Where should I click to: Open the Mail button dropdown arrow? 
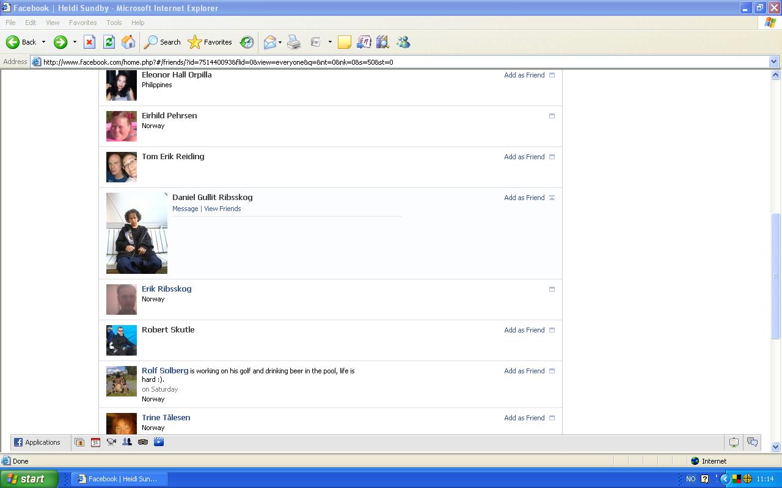pos(280,42)
